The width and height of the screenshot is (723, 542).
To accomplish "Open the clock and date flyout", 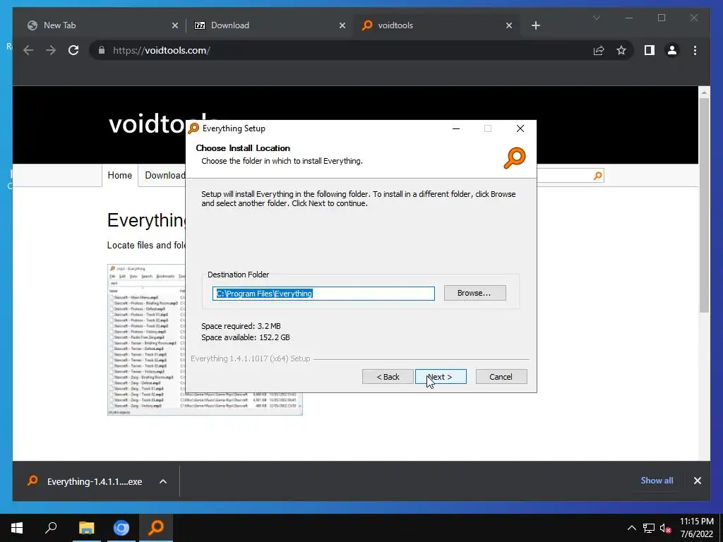I will pos(697,528).
